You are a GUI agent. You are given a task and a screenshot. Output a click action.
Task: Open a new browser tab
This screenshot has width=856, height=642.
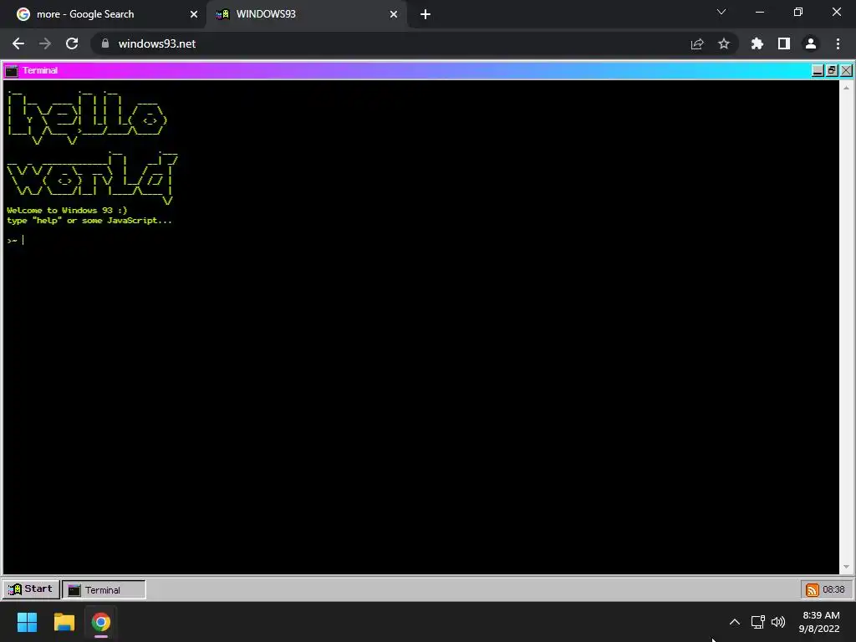coord(425,14)
